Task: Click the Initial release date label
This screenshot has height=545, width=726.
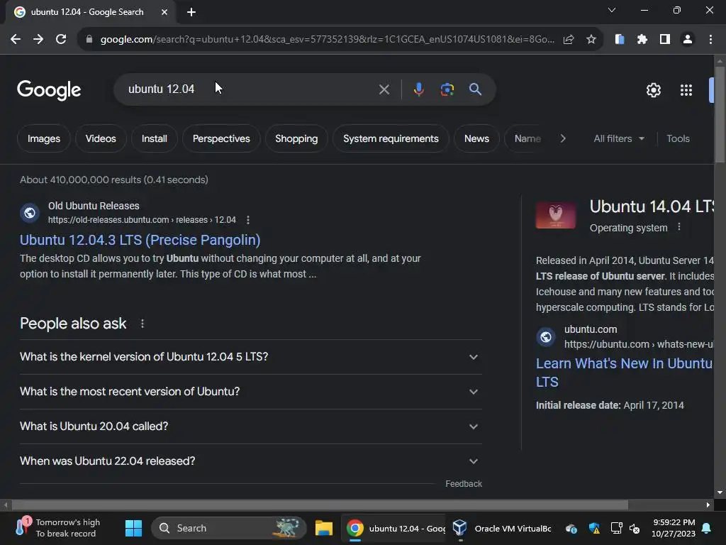Action: [x=578, y=405]
